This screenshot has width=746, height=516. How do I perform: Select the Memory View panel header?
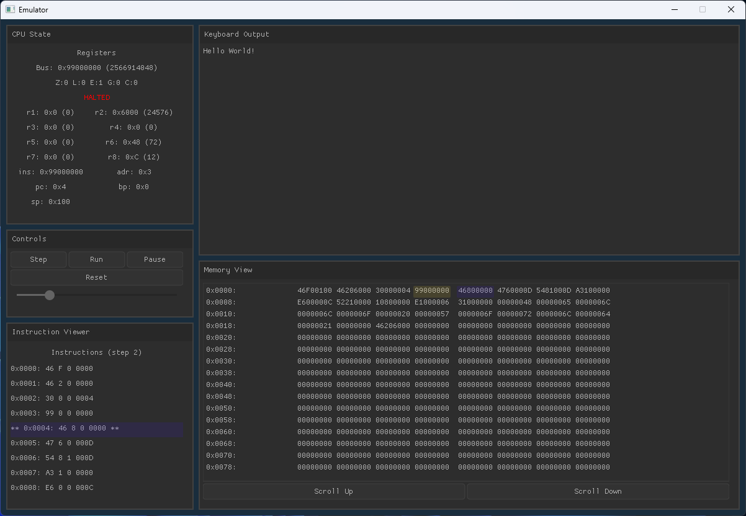469,270
